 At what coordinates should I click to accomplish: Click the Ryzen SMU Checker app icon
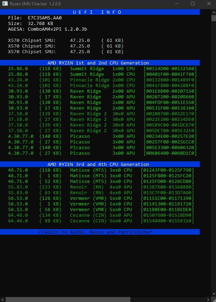[5, 4]
